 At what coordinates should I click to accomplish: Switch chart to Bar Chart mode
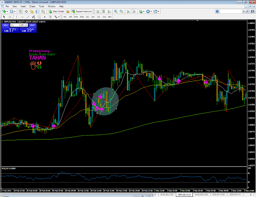pyautogui.click(x=98, y=11)
